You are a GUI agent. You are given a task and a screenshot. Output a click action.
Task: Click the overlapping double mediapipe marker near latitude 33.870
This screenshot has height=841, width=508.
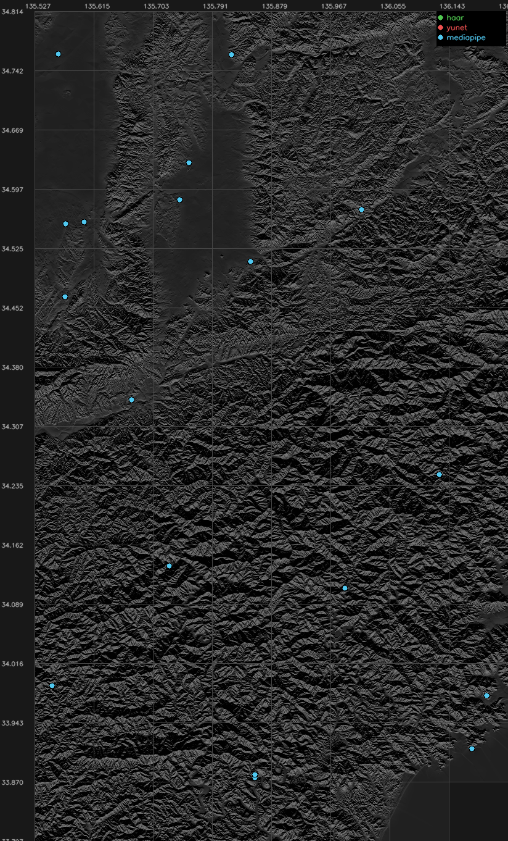255,776
